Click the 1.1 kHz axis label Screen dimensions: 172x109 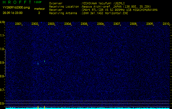pyautogui.click(x=2, y=35)
